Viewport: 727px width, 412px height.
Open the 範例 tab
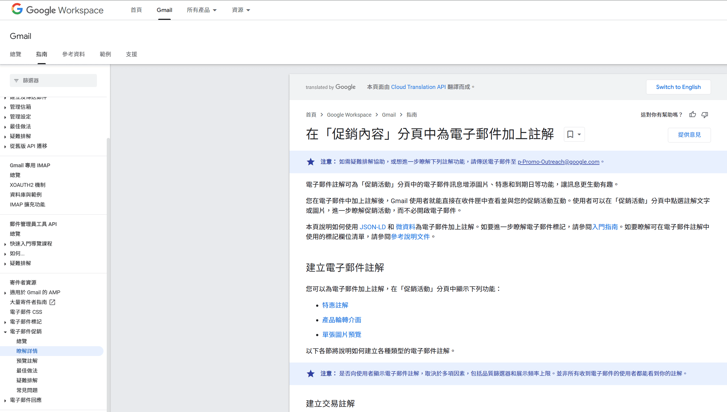pyautogui.click(x=105, y=54)
